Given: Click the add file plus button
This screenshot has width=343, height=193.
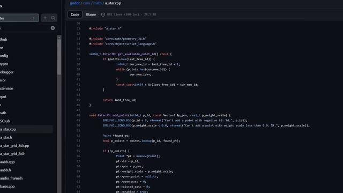Looking at the screenshot, I should (x=45, y=18).
